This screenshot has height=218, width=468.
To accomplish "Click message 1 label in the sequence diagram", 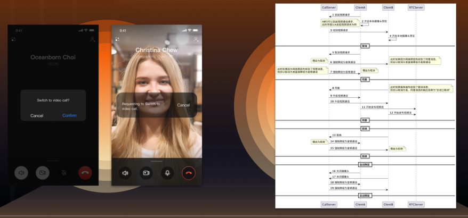I will point(341,14).
